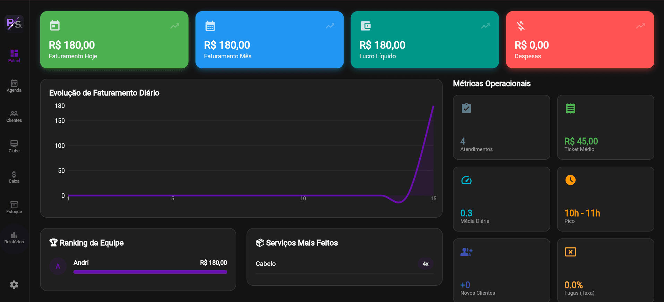Viewport: 664px width, 302px height.
Task: Open settings gear in sidebar
Action: (14, 285)
